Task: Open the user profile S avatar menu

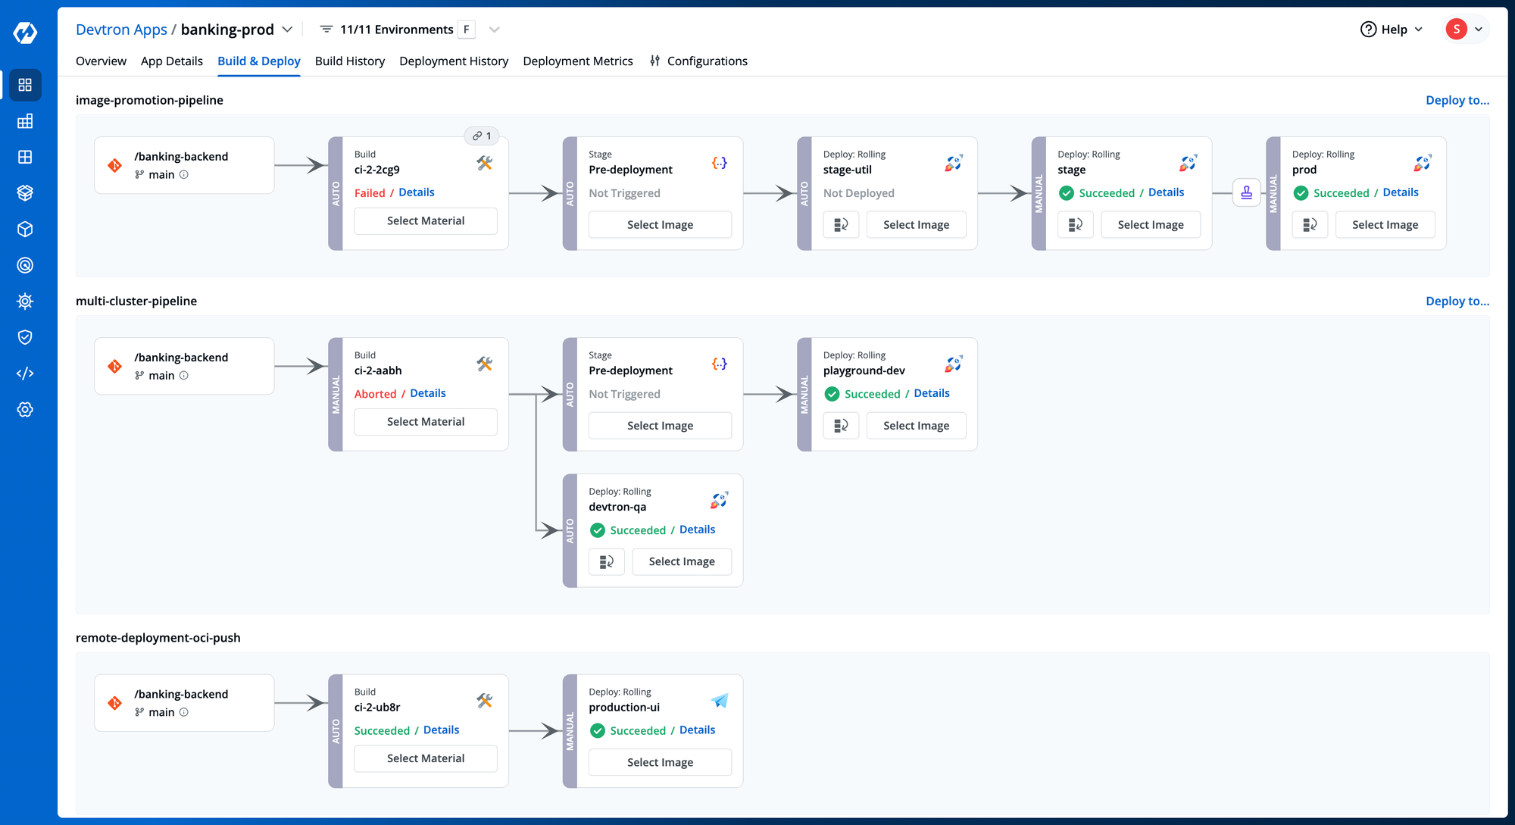Action: pyautogui.click(x=1465, y=30)
